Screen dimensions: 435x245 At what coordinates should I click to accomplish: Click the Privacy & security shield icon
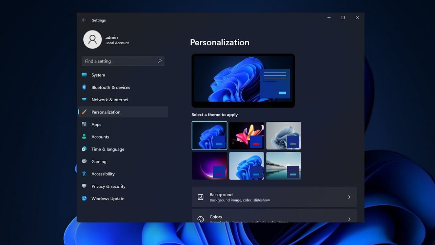click(84, 186)
